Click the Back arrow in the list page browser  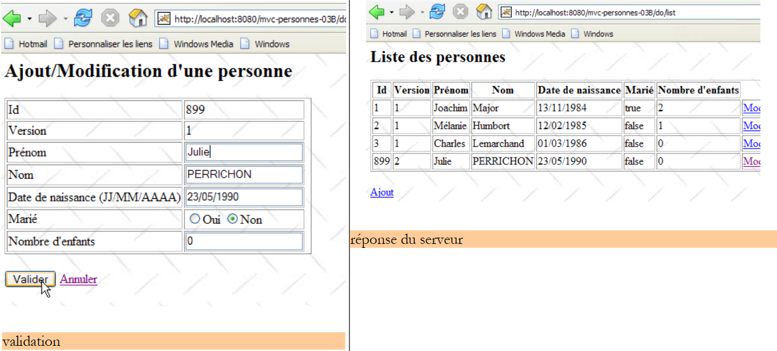pos(376,11)
